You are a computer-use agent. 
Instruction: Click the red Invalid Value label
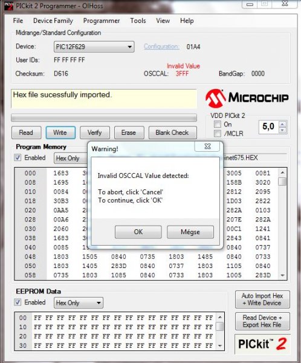tap(183, 66)
